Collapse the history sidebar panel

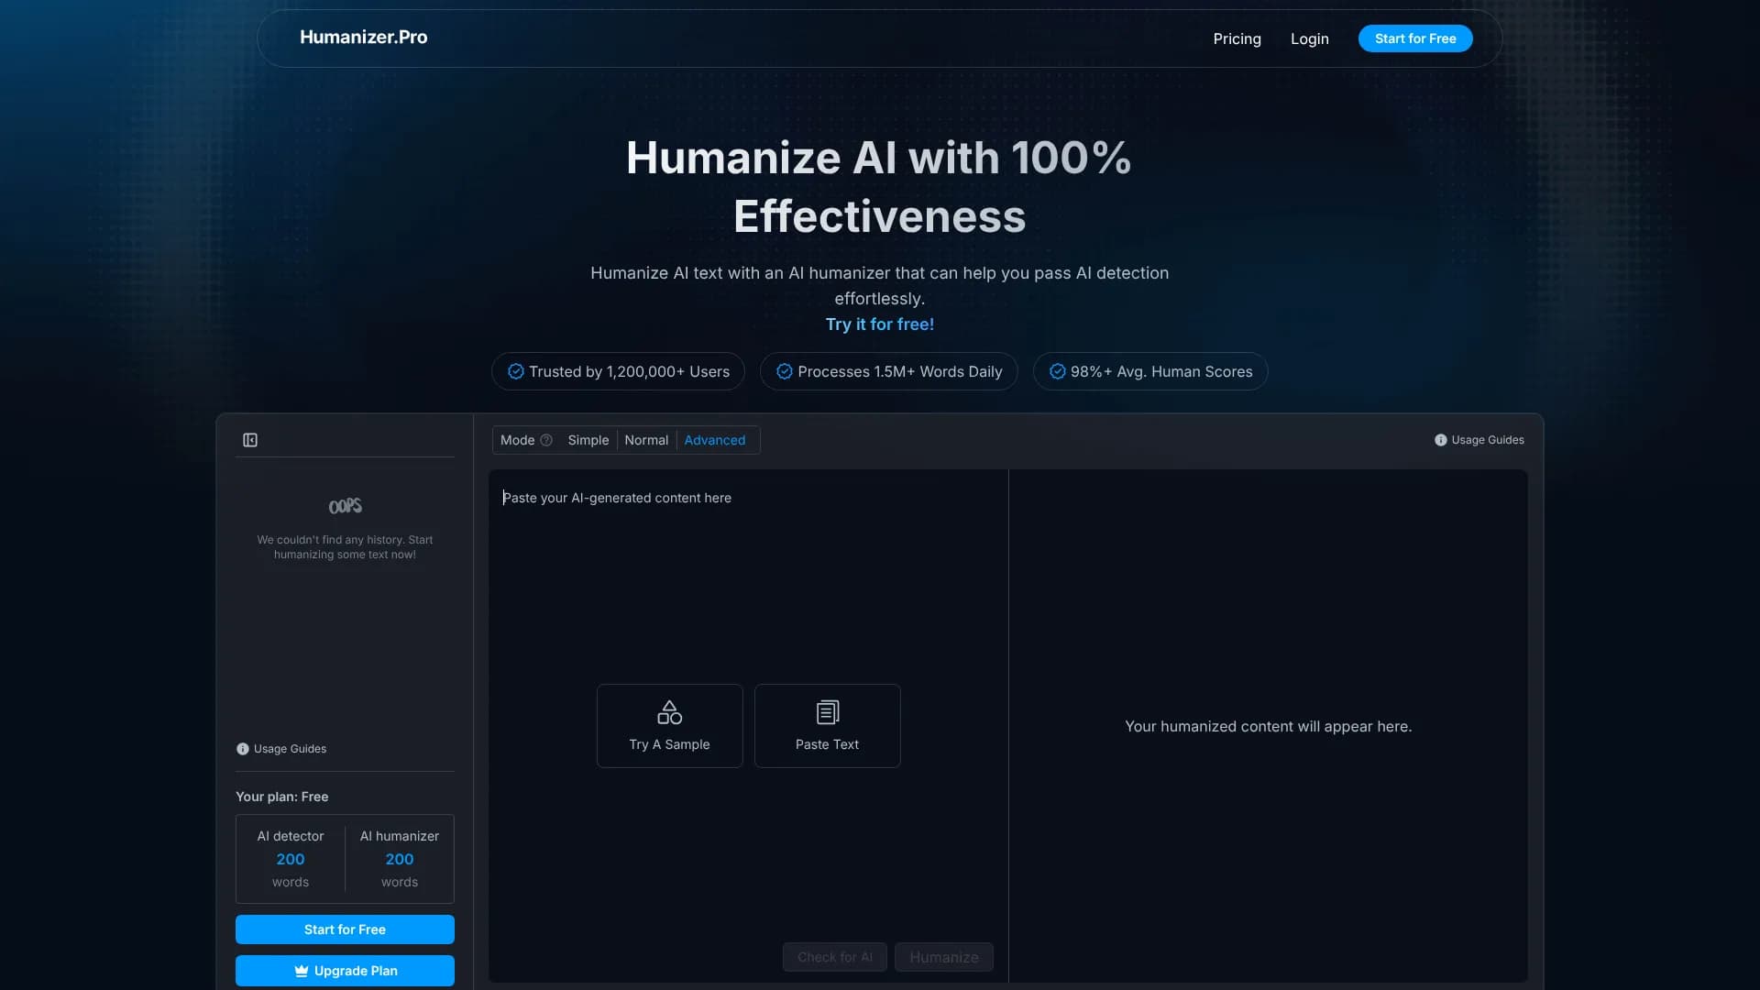[250, 440]
